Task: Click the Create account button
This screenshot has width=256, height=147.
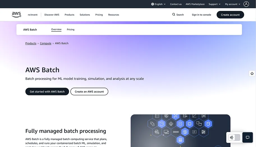Action: tap(230, 15)
